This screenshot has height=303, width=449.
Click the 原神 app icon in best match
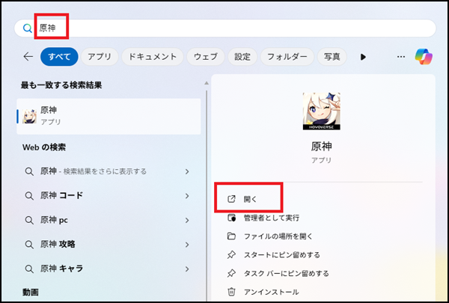30,115
